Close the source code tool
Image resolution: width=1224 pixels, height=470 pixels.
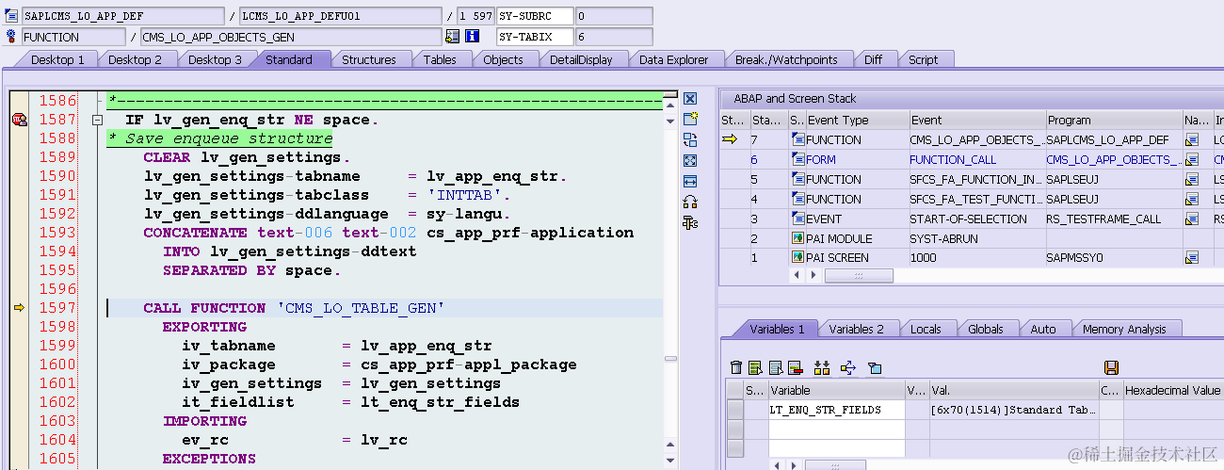pos(690,99)
